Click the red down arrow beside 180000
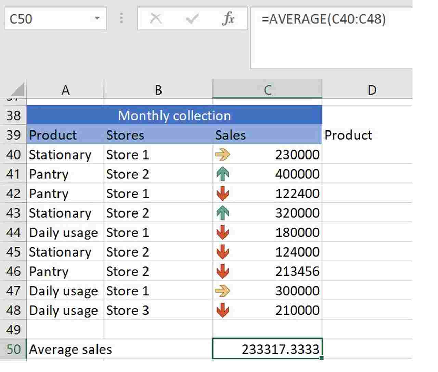Image resolution: width=438 pixels, height=372 pixels. pyautogui.click(x=223, y=232)
